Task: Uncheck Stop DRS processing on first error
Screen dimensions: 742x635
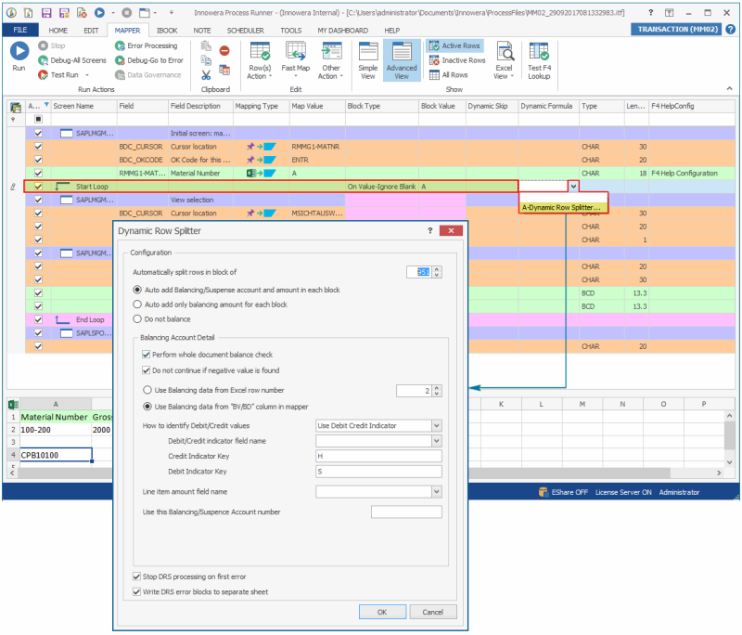Action: 137,577
